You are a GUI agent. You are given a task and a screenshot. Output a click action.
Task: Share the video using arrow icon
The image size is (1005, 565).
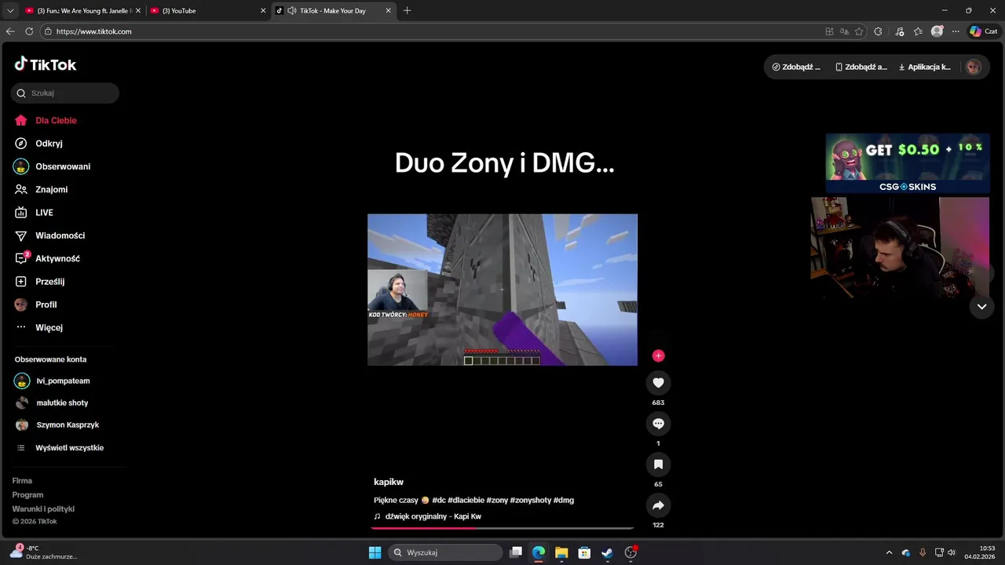click(658, 505)
